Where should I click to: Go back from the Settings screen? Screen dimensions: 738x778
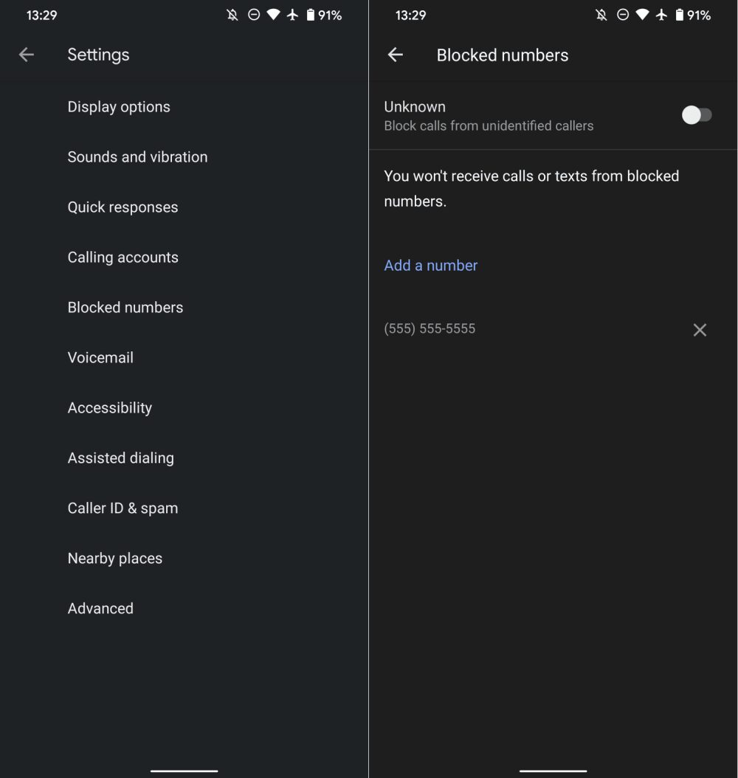(x=27, y=55)
